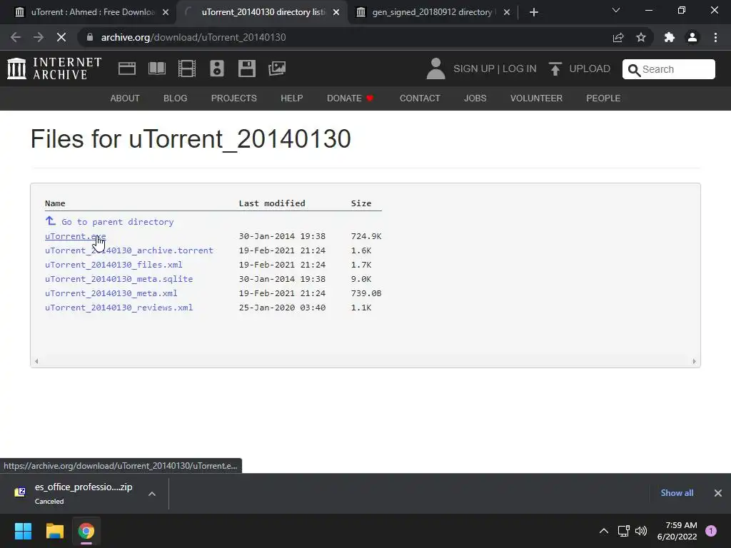Open the VOLUNTEER menu item
This screenshot has height=548, width=731.
536,98
